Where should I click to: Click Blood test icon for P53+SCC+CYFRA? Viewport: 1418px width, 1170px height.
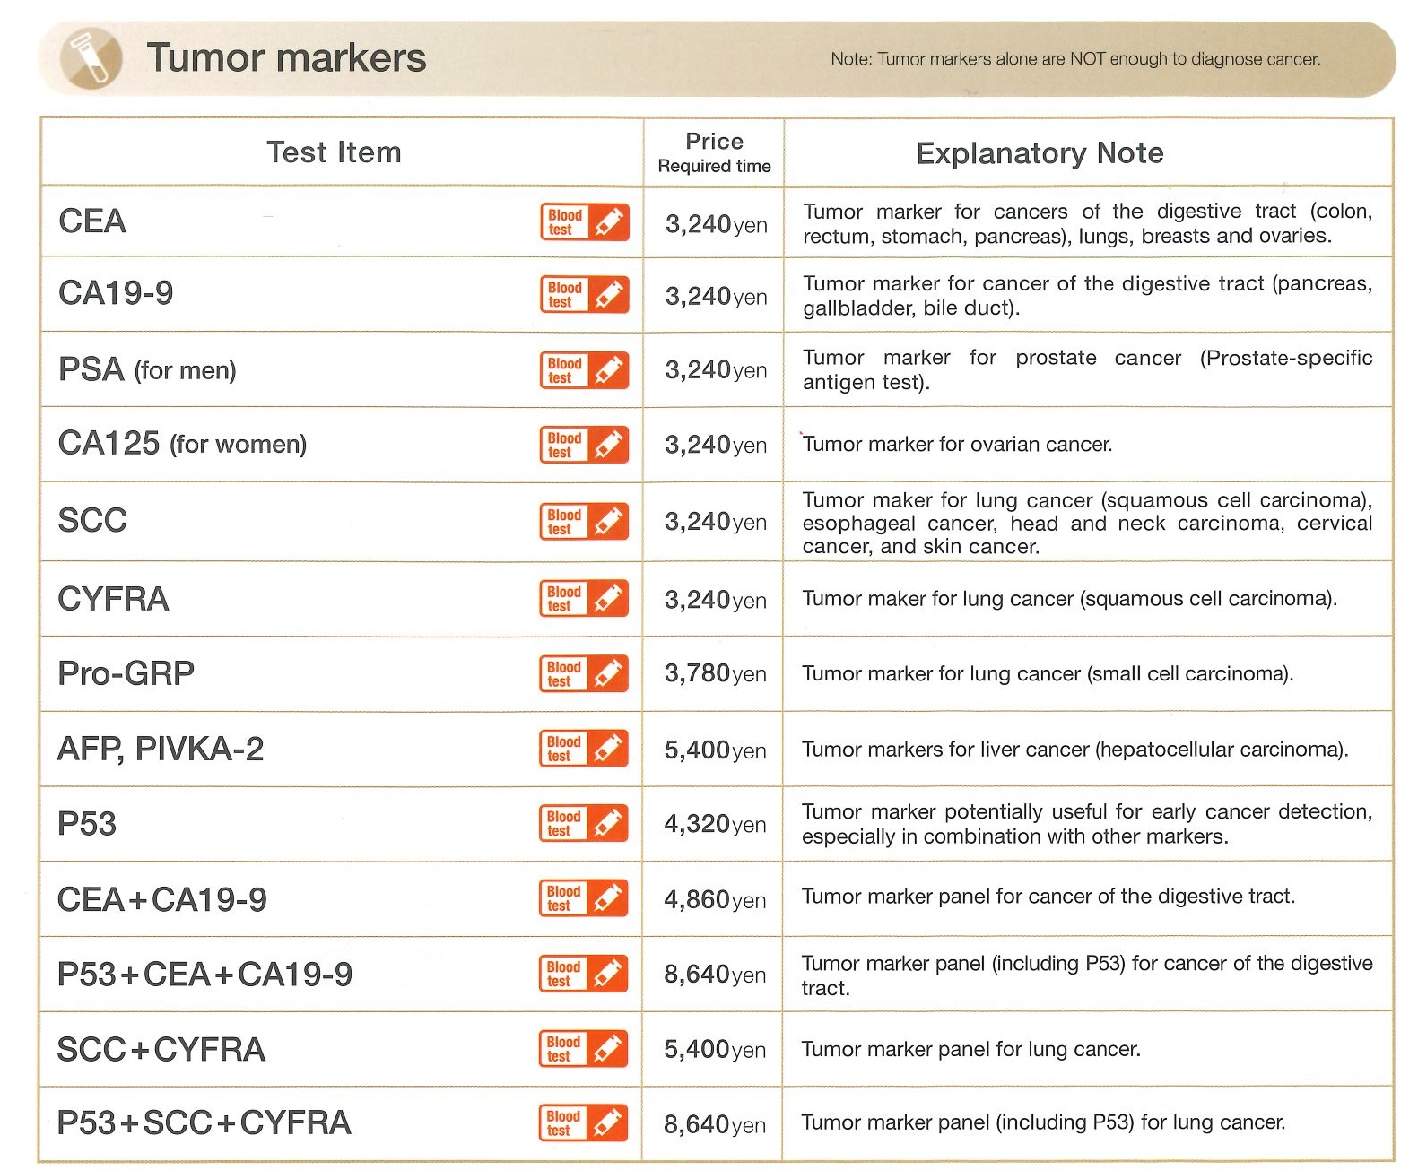[584, 1123]
